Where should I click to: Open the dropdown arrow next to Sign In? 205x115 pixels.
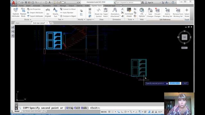coord(160,3)
